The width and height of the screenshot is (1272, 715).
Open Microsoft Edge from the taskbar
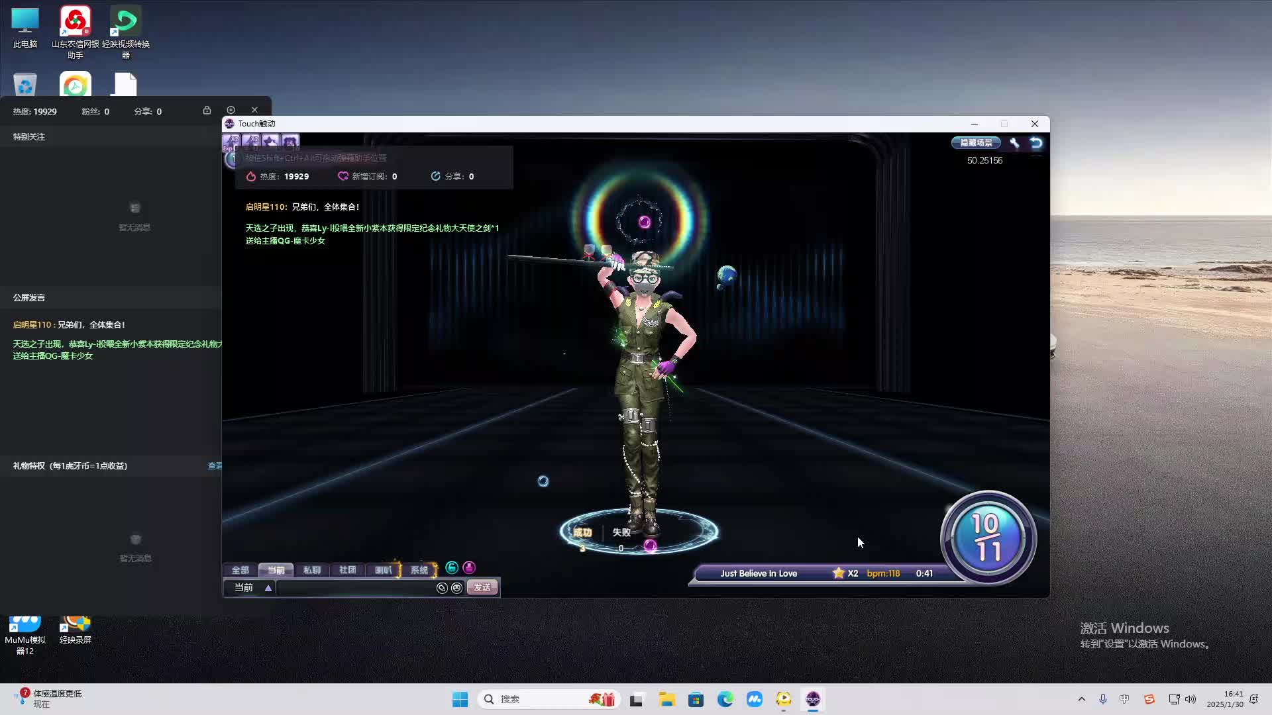click(725, 699)
